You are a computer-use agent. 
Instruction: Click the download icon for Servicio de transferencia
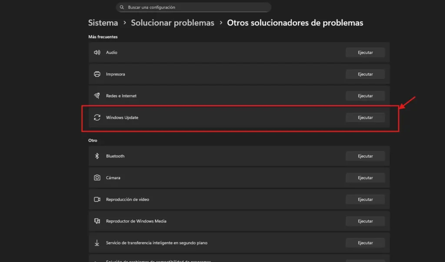click(x=97, y=242)
